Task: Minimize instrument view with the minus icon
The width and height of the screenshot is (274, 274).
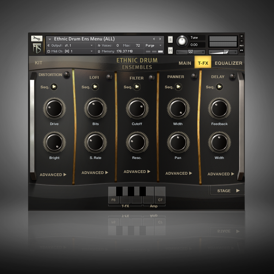Action: tap(241, 41)
